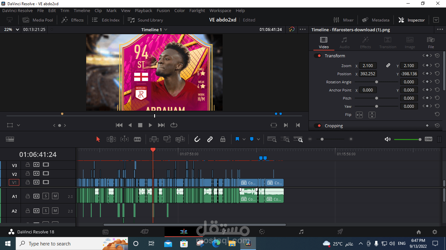This screenshot has height=250, width=446.
Task: Mute the A2 audio track
Action: (x=55, y=211)
